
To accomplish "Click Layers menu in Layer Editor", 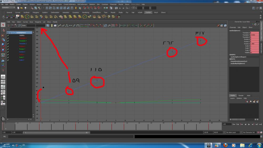I will 232,98.
